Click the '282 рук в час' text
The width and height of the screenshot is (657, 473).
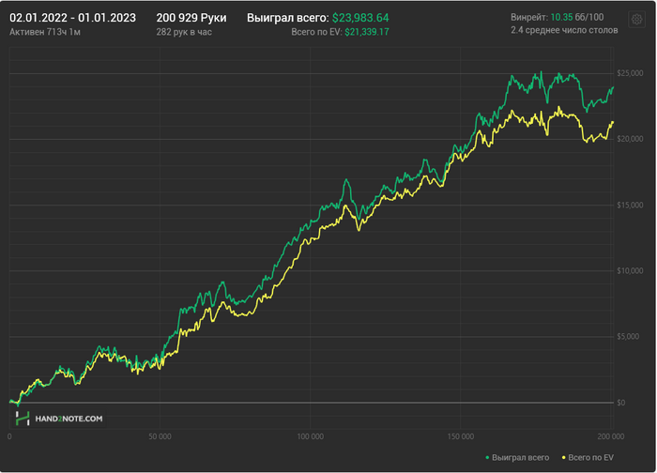pos(184,32)
